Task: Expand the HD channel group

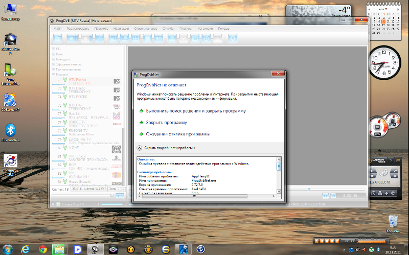Action: pos(53,49)
